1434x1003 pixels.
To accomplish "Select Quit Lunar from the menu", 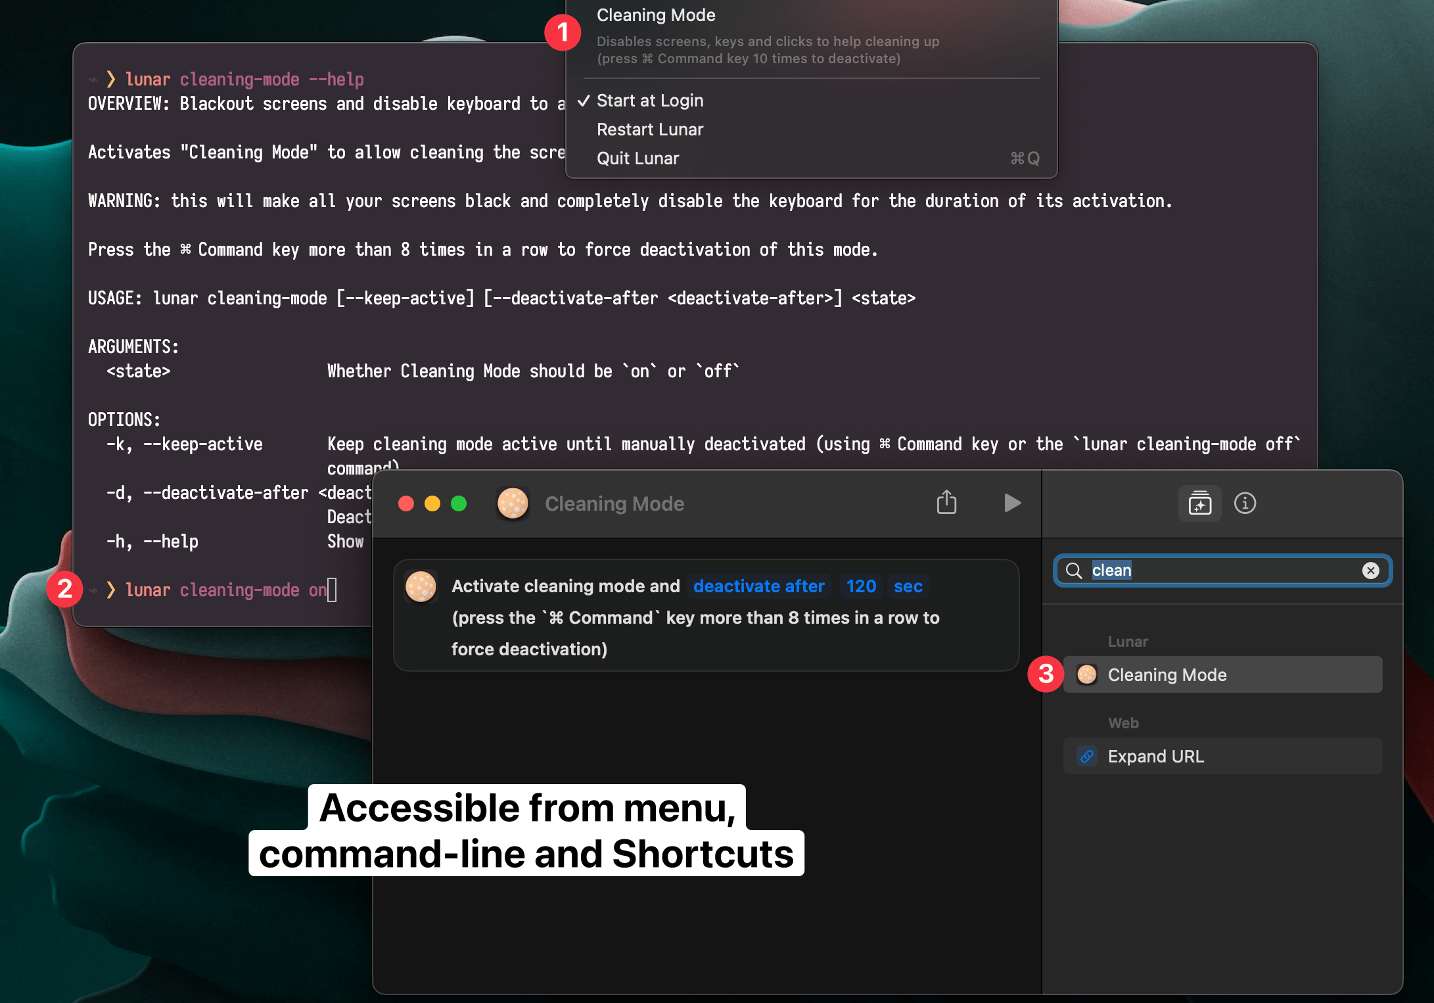I will (x=639, y=158).
